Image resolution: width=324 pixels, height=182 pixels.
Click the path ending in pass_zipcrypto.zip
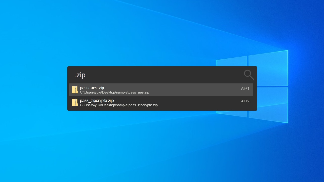pyautogui.click(x=119, y=105)
